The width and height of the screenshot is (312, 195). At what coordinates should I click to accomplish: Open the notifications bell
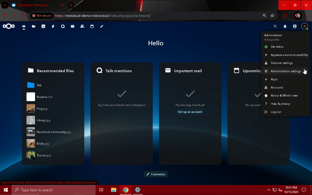point(285,26)
